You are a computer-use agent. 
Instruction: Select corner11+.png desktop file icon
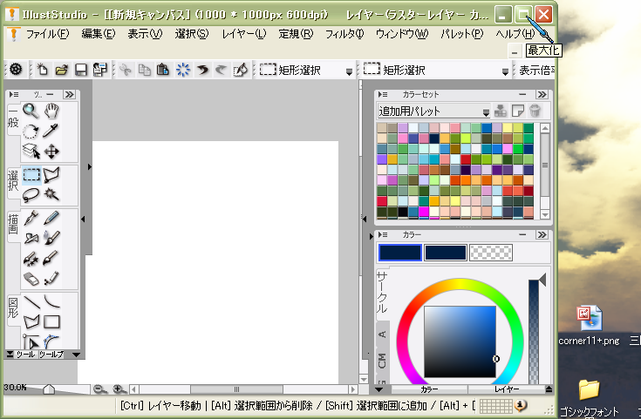pyautogui.click(x=589, y=327)
